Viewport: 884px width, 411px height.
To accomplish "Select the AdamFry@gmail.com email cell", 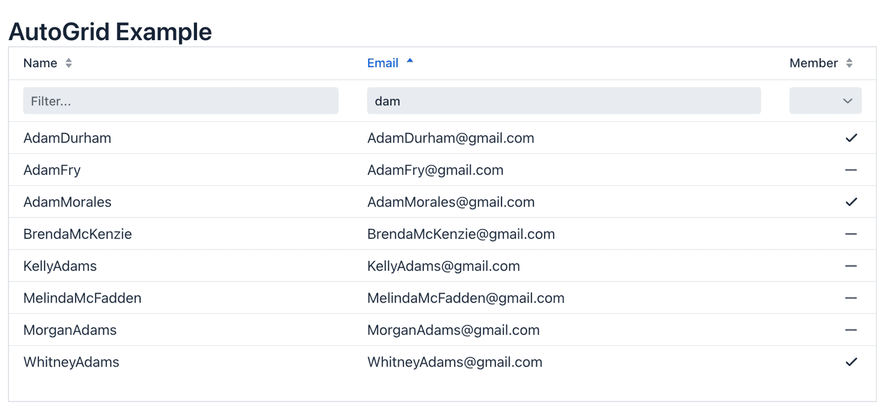I will point(435,170).
